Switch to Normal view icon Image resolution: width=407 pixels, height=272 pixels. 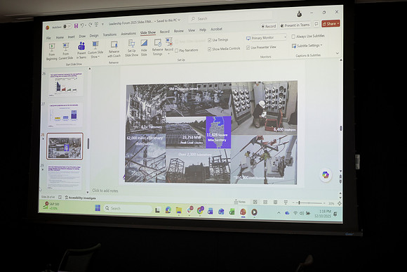coord(255,202)
